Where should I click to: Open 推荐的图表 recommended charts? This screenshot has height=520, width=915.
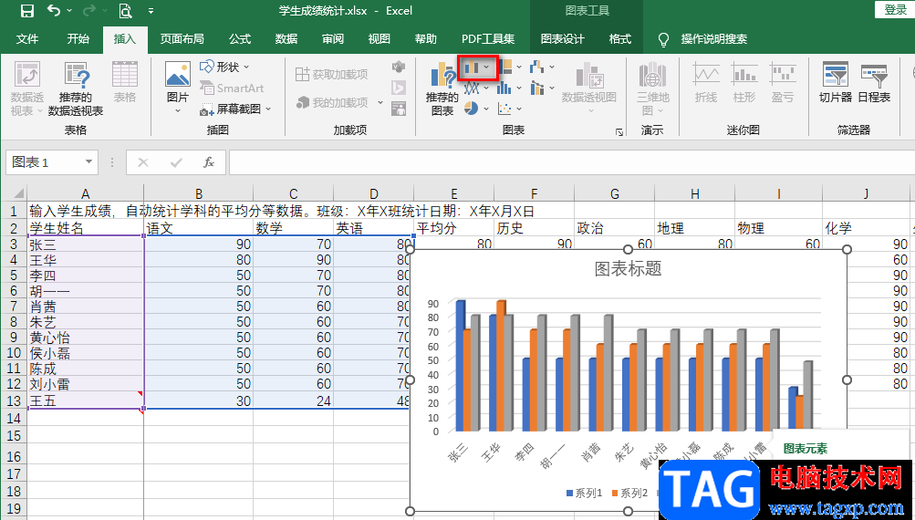442,90
